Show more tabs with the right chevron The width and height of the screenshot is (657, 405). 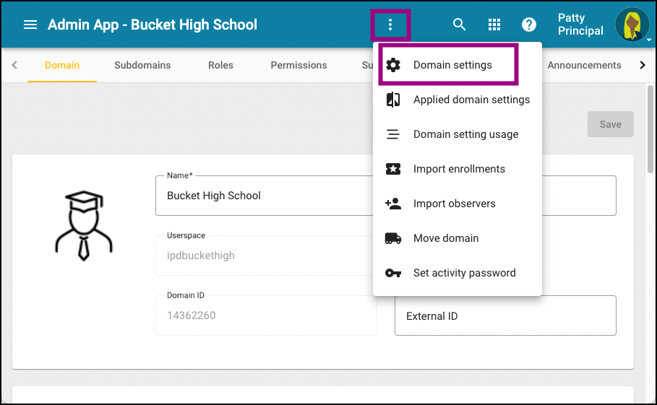point(643,65)
